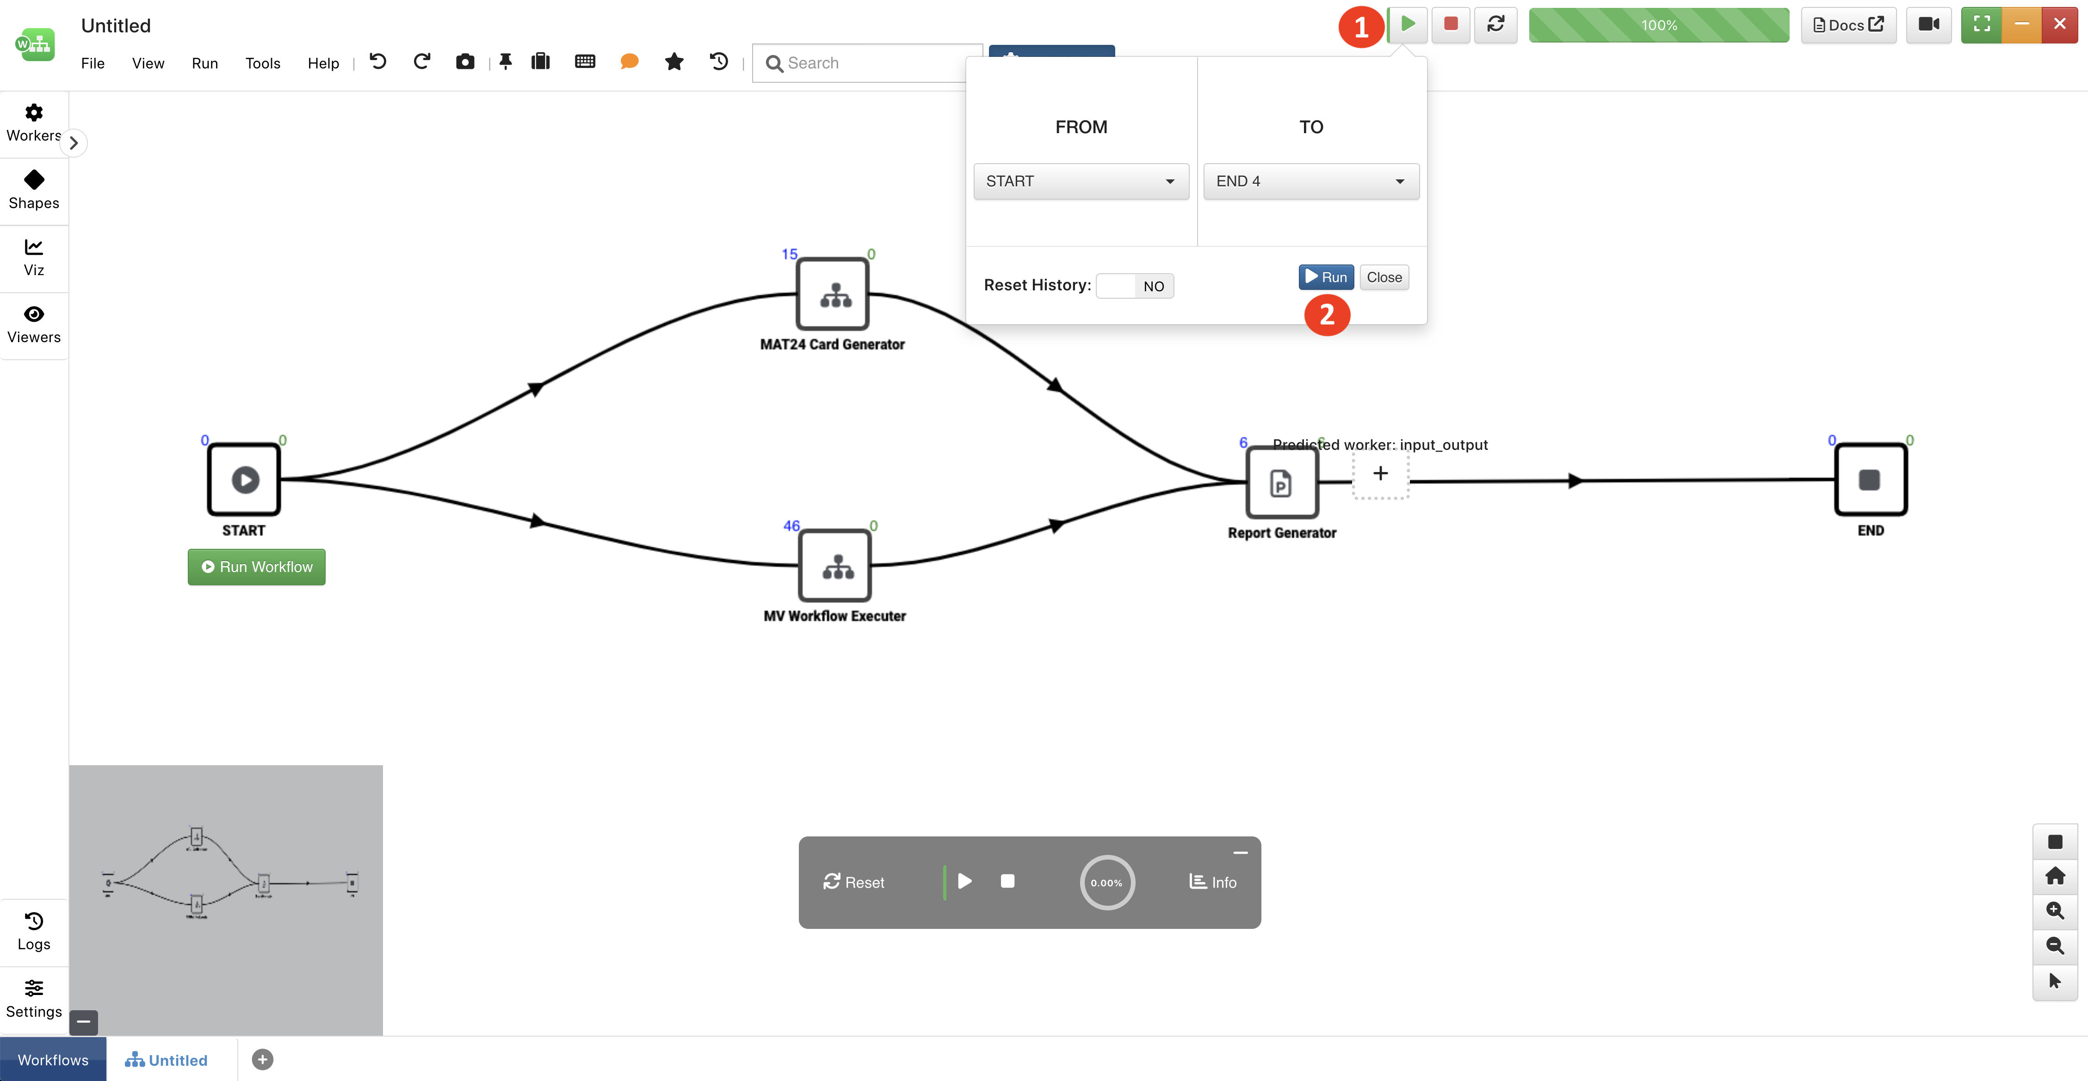This screenshot has height=1081, width=2088.
Task: Click the application logo icon
Action: 35,44
